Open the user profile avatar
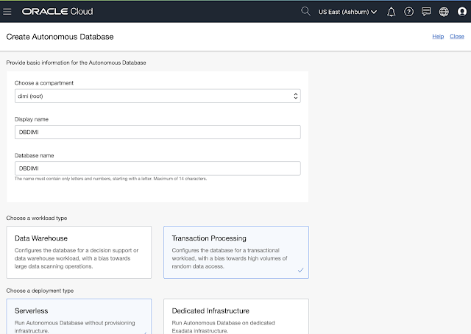The height and width of the screenshot is (334, 471). pos(461,12)
